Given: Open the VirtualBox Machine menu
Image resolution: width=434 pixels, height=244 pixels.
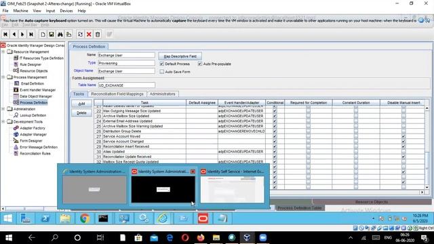Looking at the screenshot, I should tap(21, 11).
